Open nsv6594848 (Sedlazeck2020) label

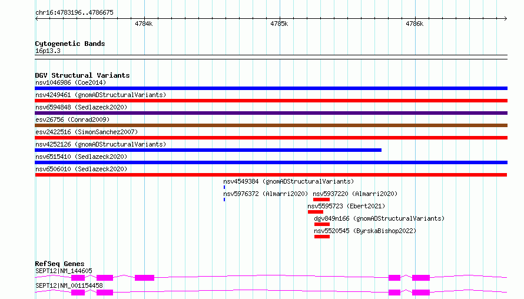pos(81,107)
